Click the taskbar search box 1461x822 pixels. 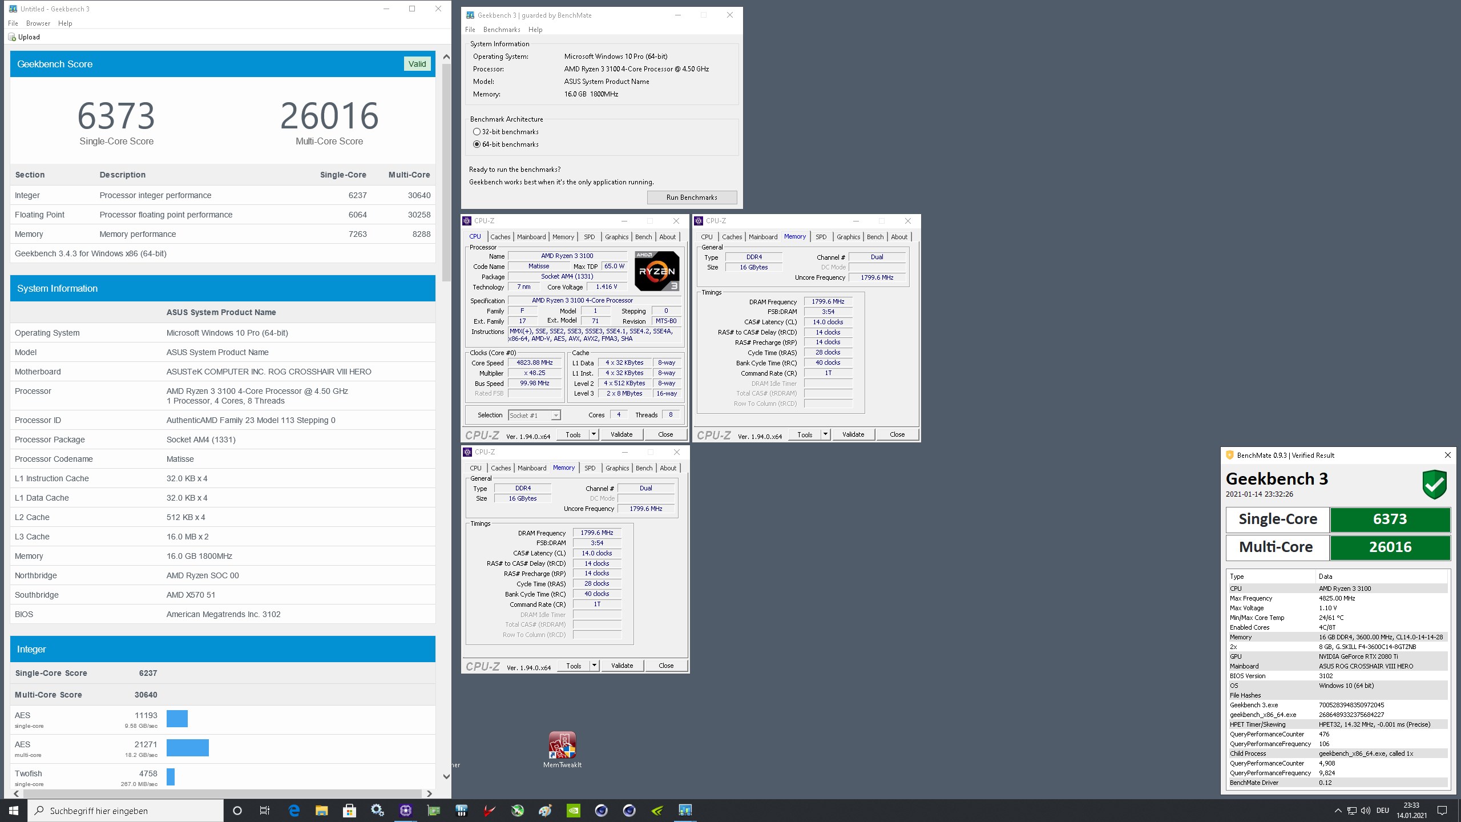point(126,811)
